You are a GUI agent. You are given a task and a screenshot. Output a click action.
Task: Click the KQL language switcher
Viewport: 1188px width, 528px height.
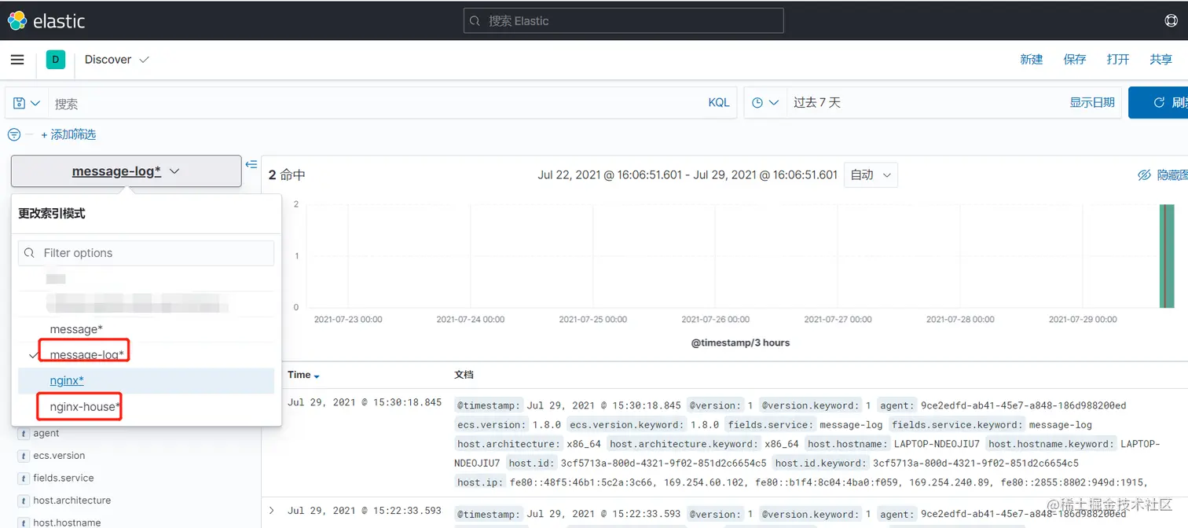pyautogui.click(x=719, y=102)
